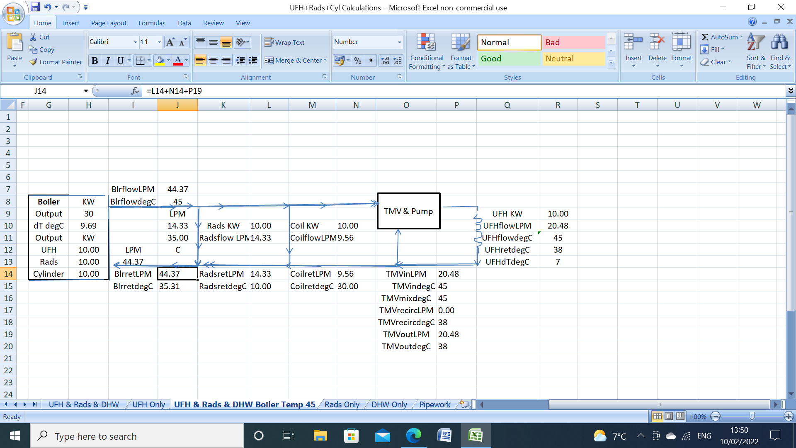Click the Paste clipboard icon
796x448 pixels.
pos(15,42)
